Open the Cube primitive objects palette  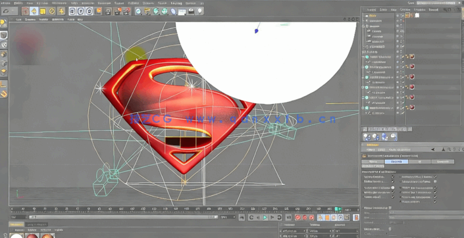pyautogui.click(x=138, y=11)
